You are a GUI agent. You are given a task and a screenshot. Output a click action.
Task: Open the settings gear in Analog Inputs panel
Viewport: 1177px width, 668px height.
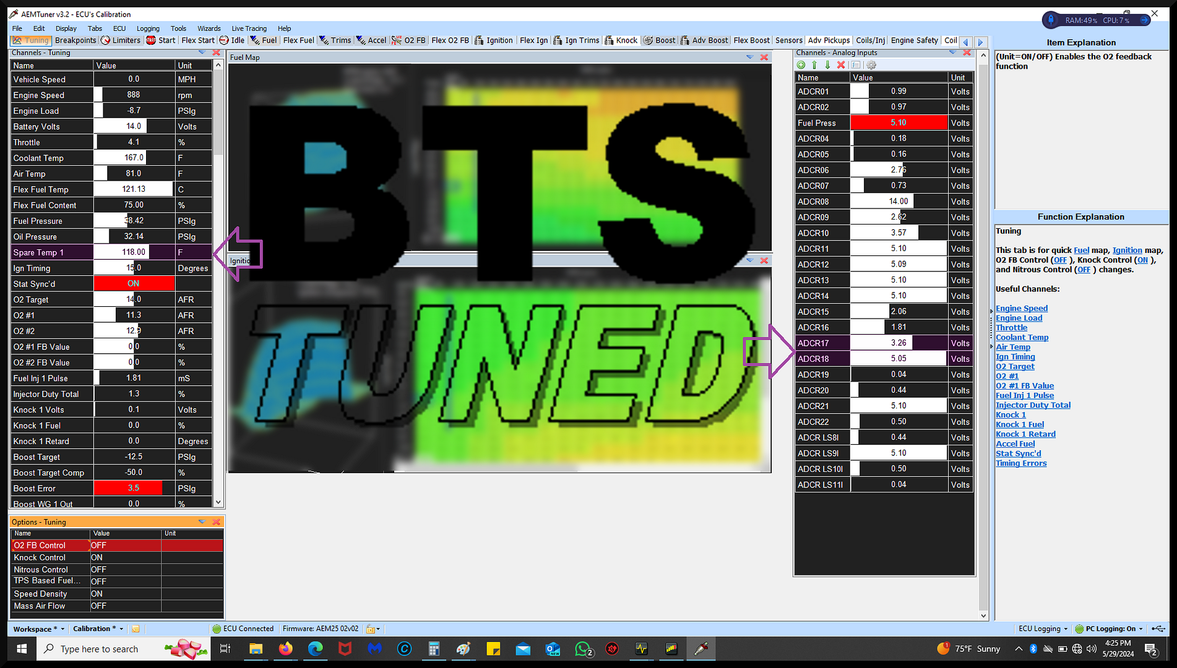871,64
